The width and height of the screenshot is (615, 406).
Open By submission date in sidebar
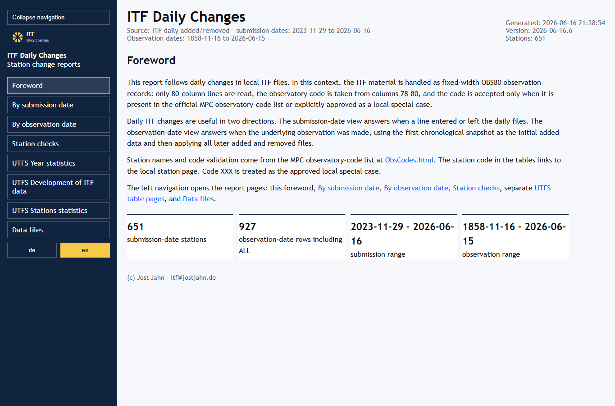point(59,105)
